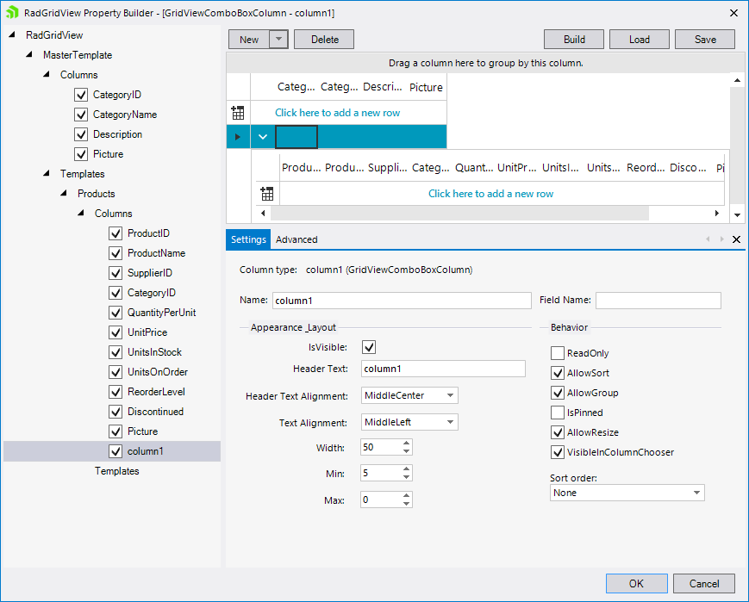Click the new-row grid icon in master template

[238, 113]
